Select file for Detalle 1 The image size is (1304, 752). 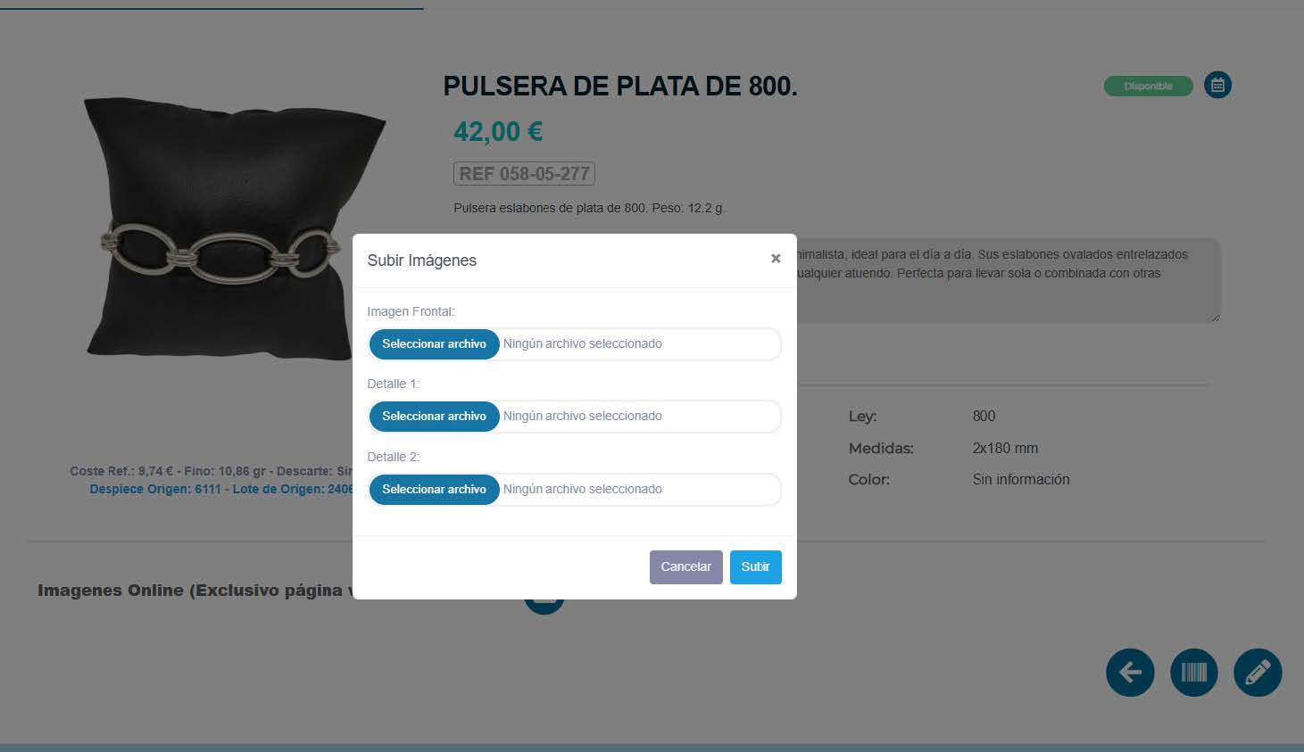[x=434, y=416]
